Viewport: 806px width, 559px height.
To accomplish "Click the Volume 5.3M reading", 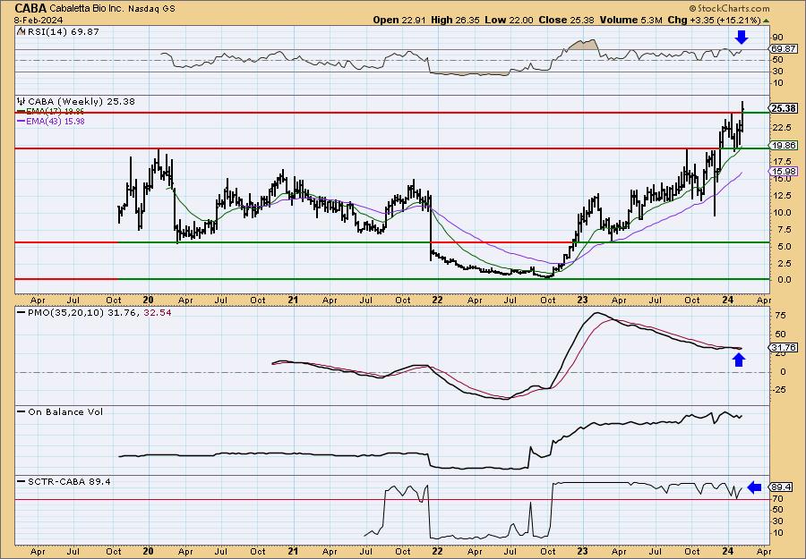I will tap(630, 20).
